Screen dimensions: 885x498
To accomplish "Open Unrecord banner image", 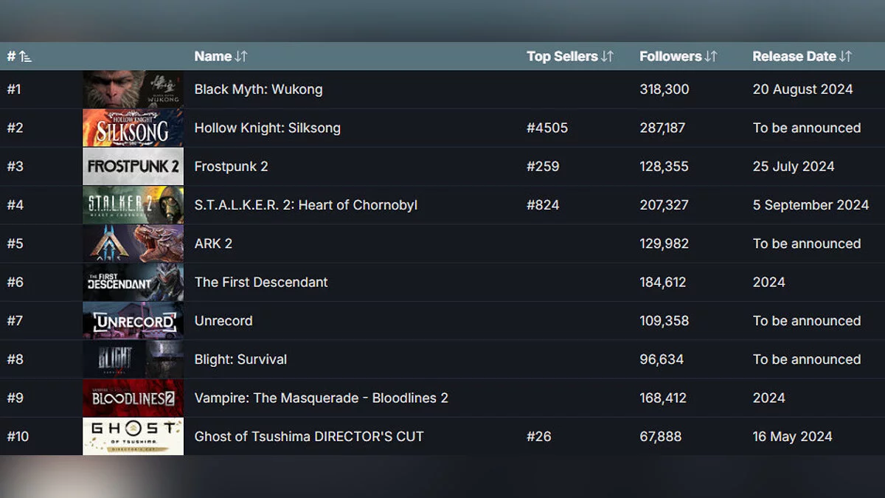I will (x=133, y=321).
